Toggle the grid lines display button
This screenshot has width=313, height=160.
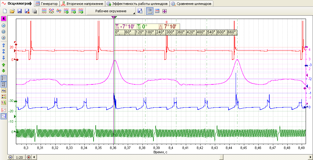pyautogui.click(x=4, y=78)
